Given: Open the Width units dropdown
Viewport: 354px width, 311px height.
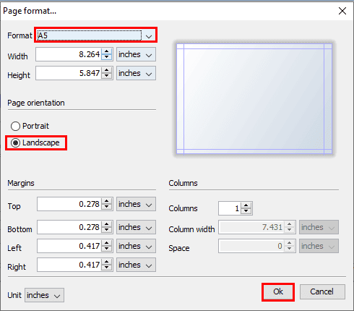Looking at the screenshot, I should point(136,54).
